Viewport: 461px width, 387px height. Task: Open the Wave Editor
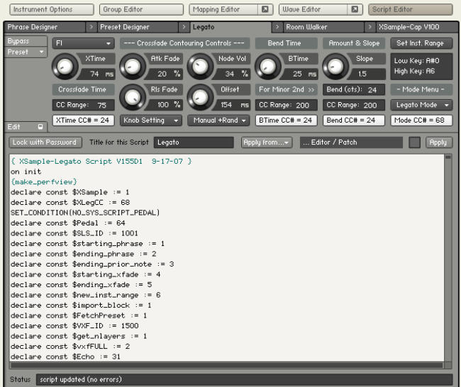tap(313, 9)
